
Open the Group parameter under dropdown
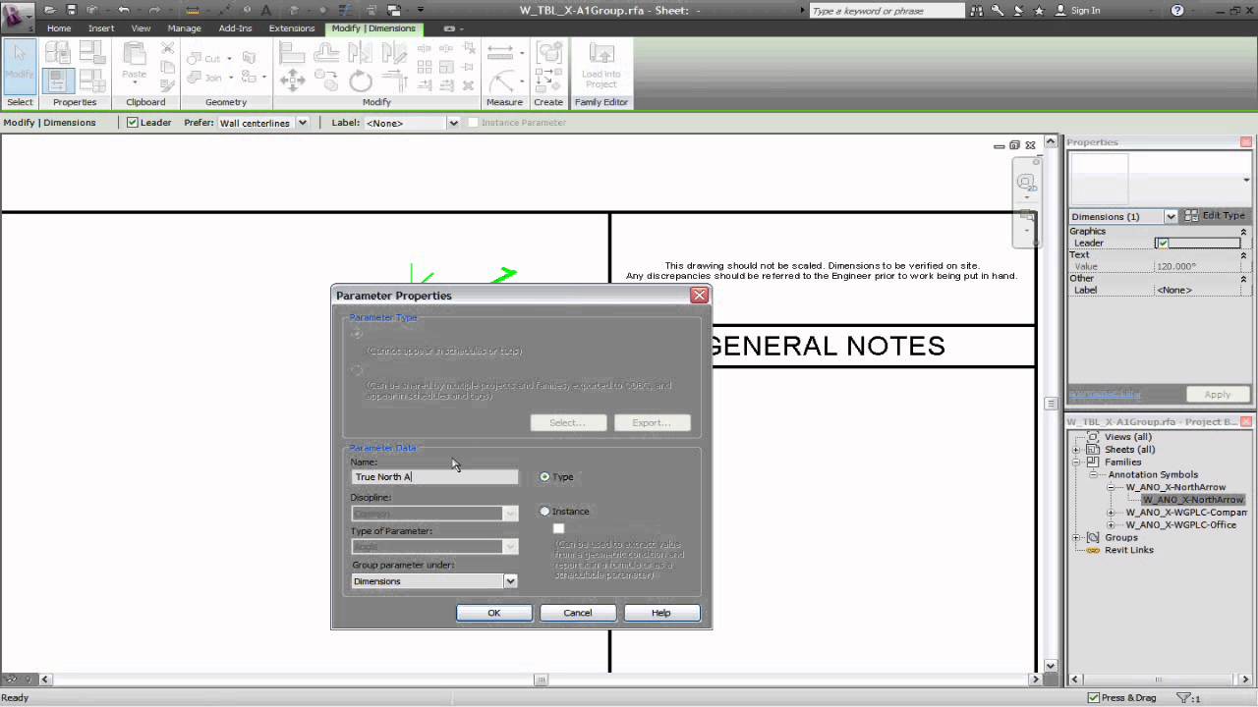(x=510, y=580)
